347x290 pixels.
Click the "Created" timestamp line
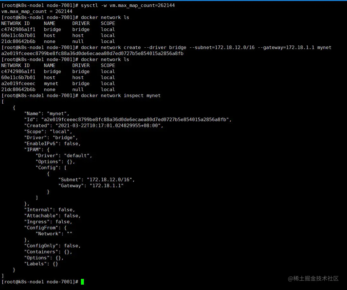tap(94, 126)
